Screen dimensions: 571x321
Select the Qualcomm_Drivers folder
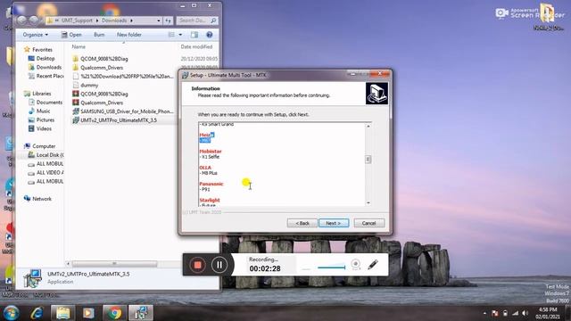(102, 68)
